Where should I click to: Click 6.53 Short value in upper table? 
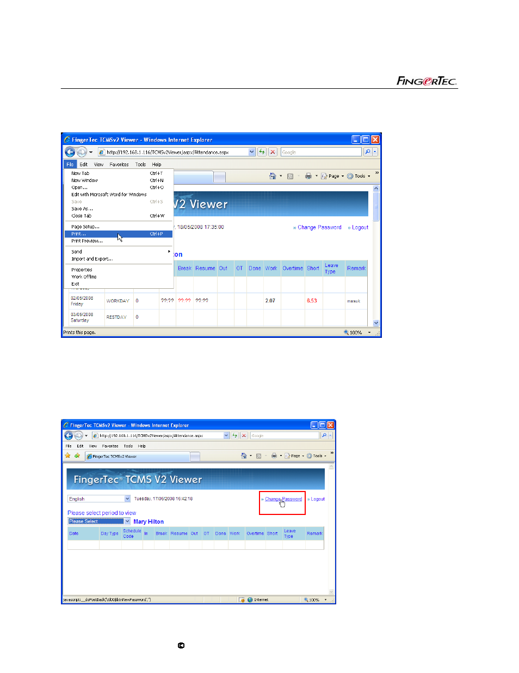[312, 301]
